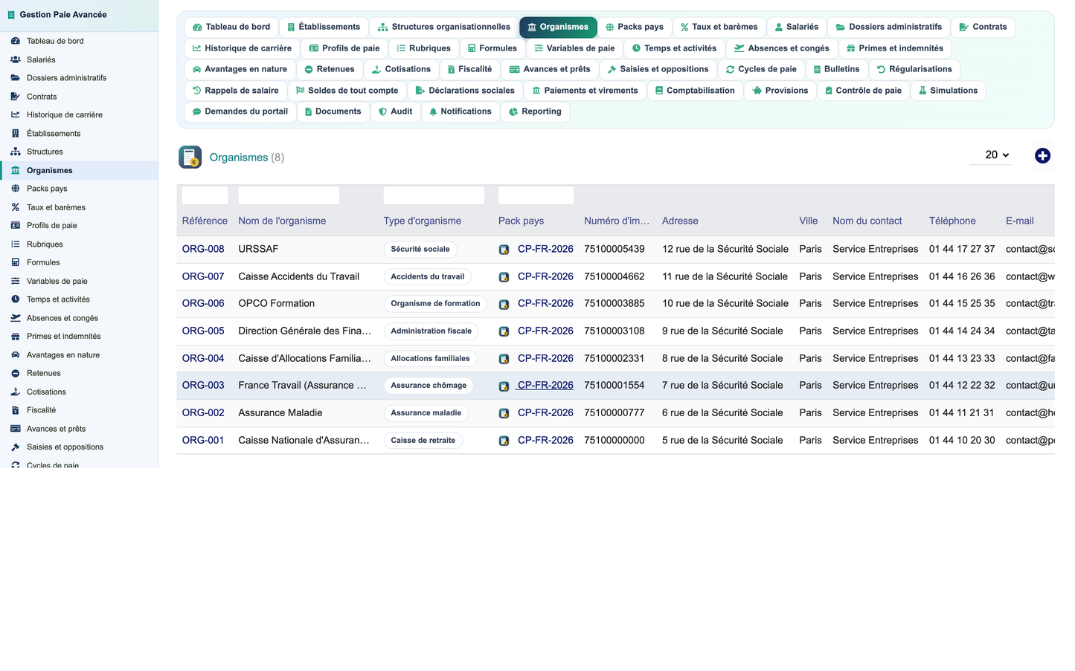1075x671 pixels.
Task: Click the pack icon in the URSSAF row
Action: click(504, 250)
